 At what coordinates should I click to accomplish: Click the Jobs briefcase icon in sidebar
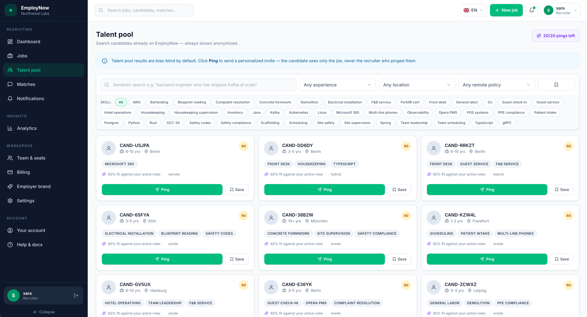tap(10, 56)
